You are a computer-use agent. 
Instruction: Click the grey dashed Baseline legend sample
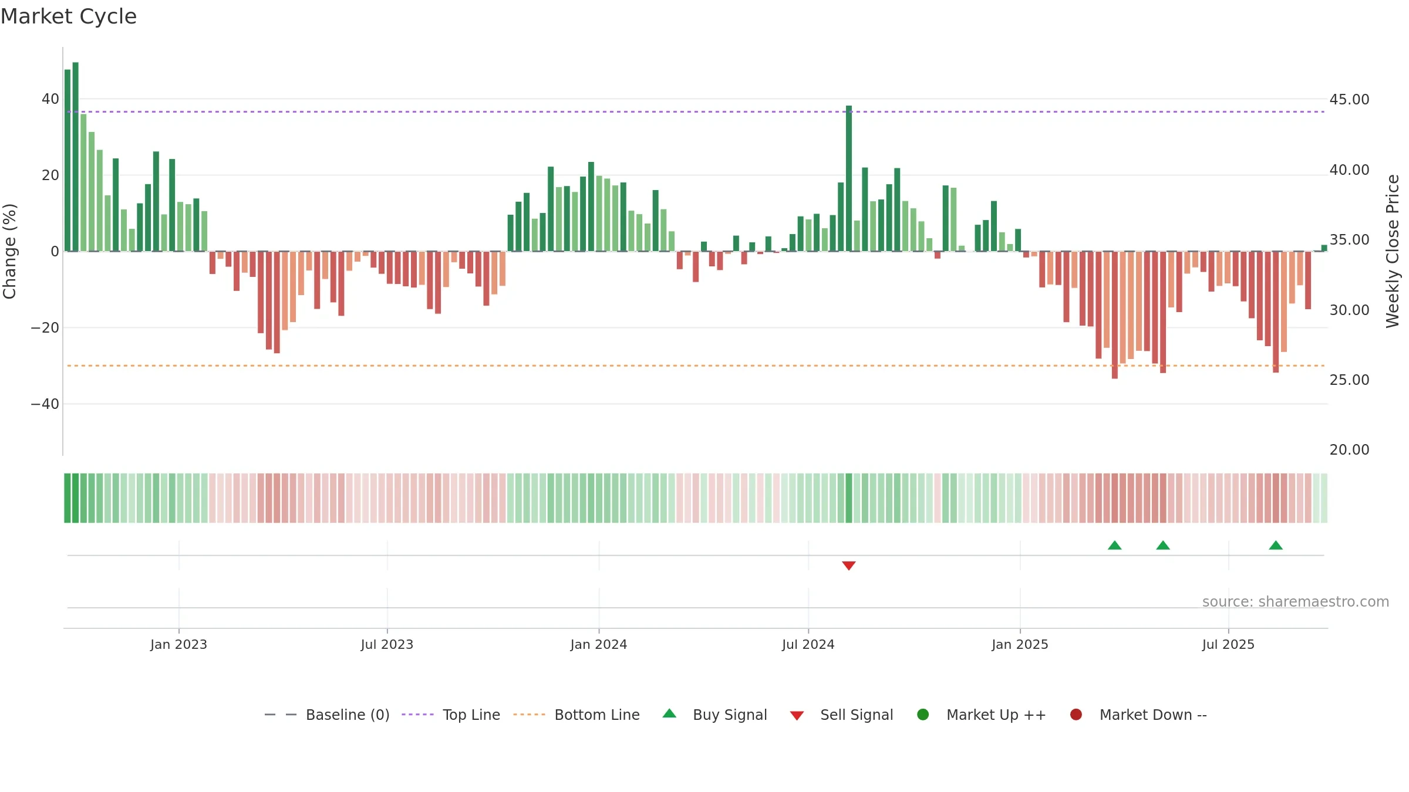281,715
